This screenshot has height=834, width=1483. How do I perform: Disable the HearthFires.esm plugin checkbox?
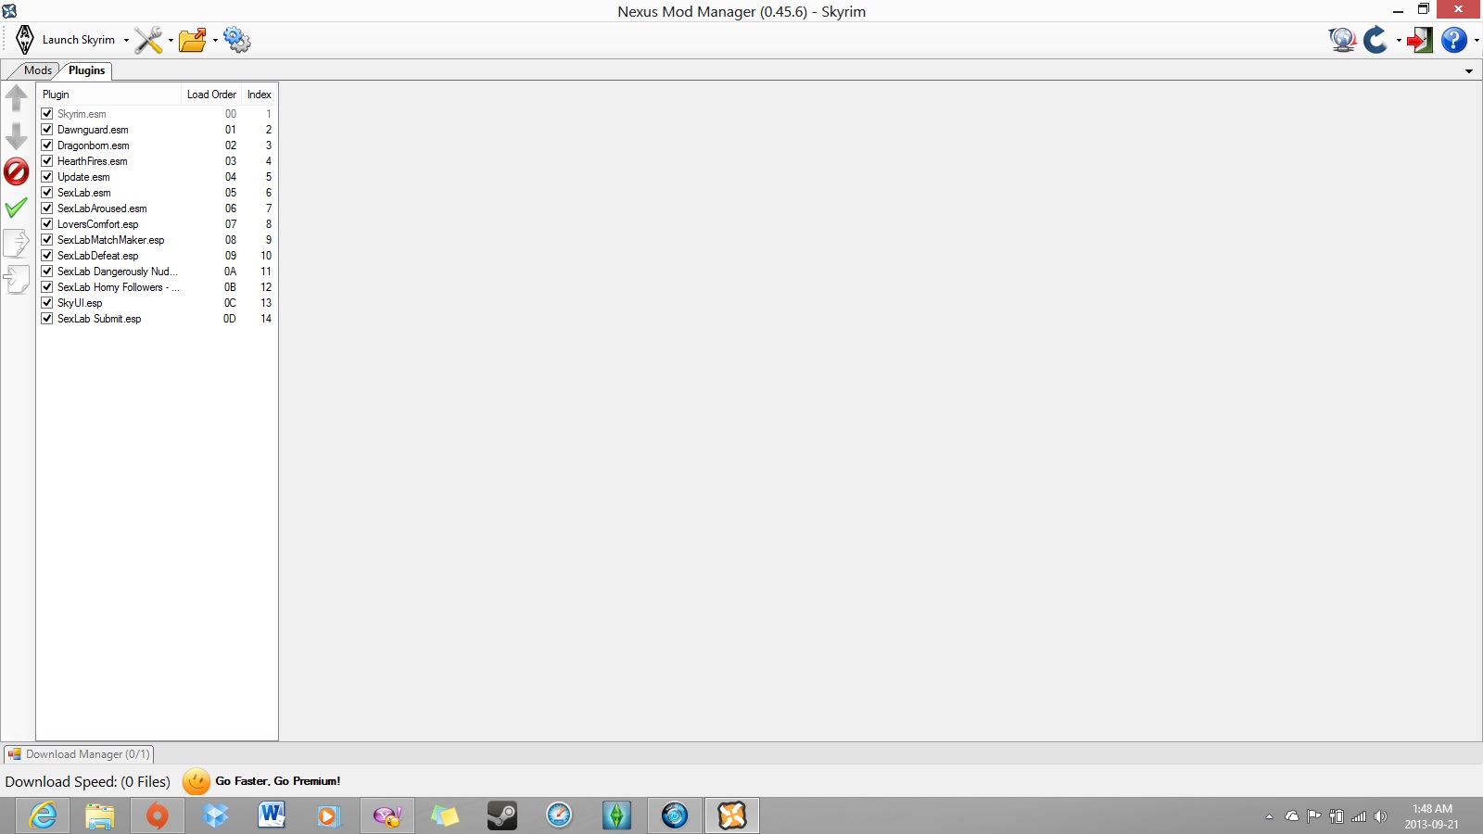click(x=47, y=161)
